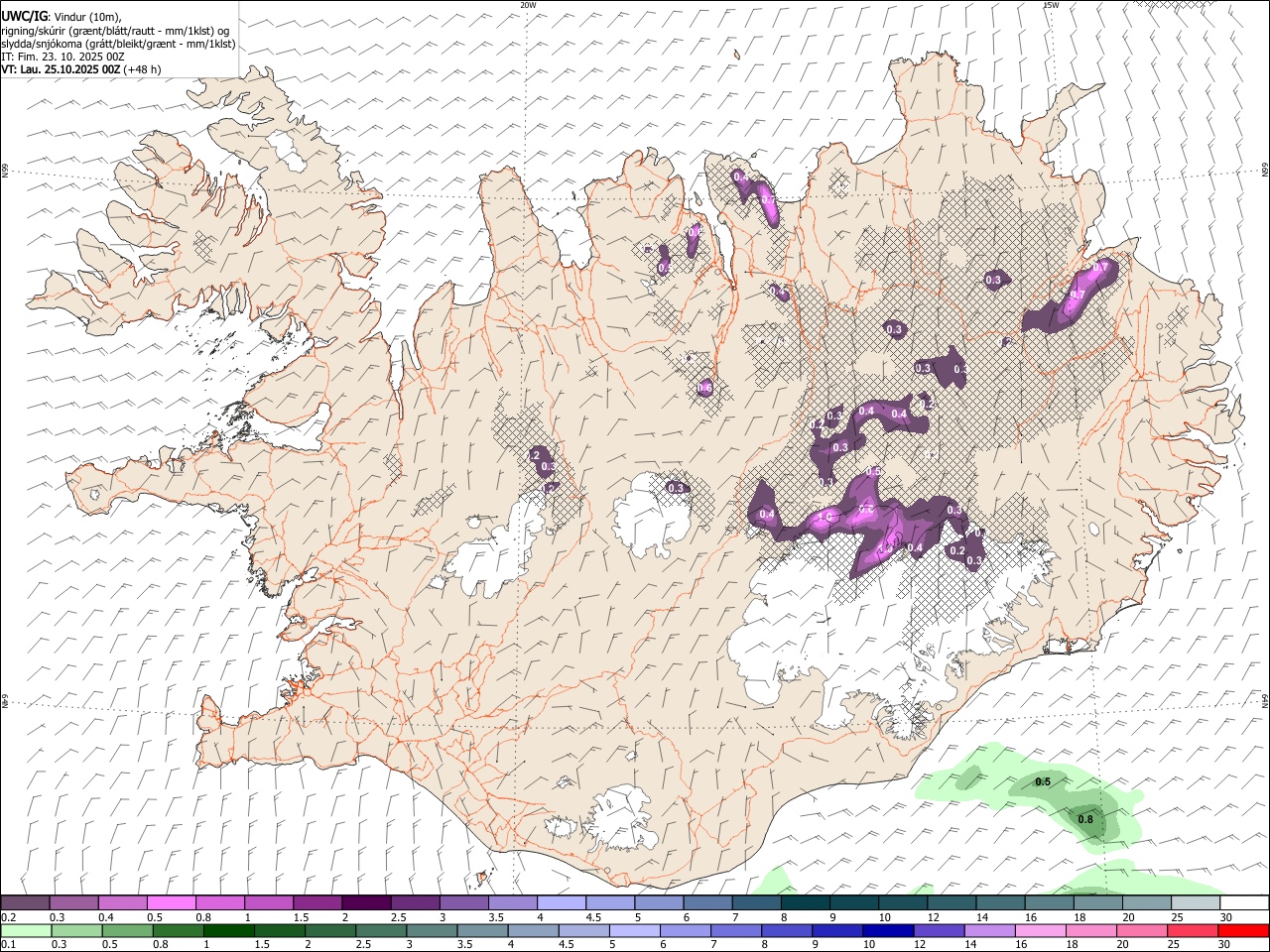Select the lavender 4 swatch on the snow scale
1270x952 pixels.
pyautogui.click(x=562, y=903)
